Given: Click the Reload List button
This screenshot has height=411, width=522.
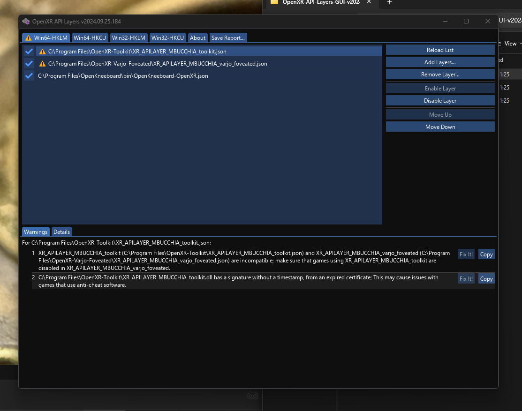Looking at the screenshot, I should (x=440, y=50).
